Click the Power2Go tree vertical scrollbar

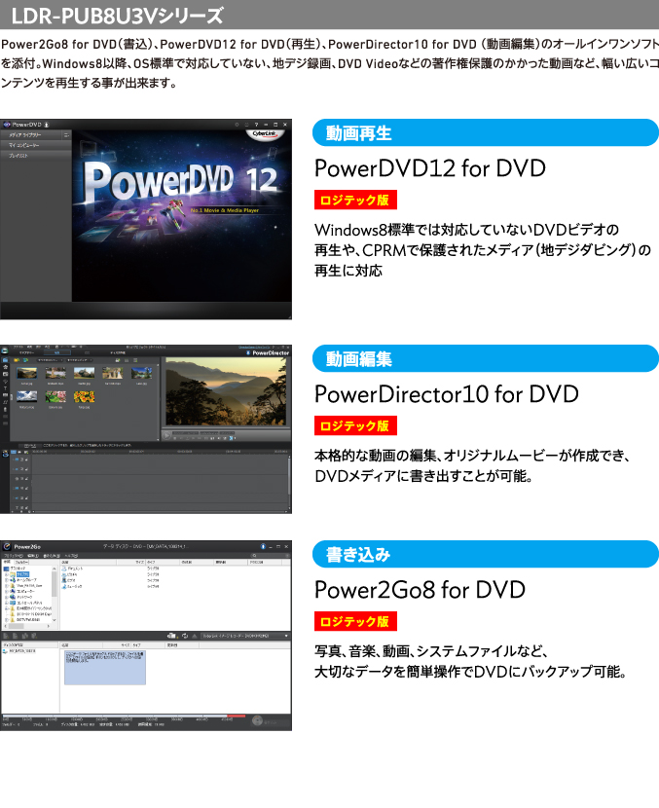[x=55, y=595]
